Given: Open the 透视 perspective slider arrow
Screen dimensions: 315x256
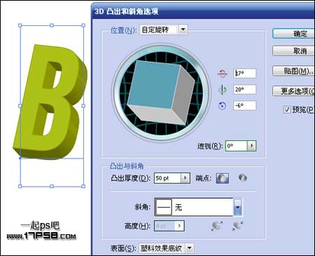Looking at the screenshot, I should pos(251,146).
